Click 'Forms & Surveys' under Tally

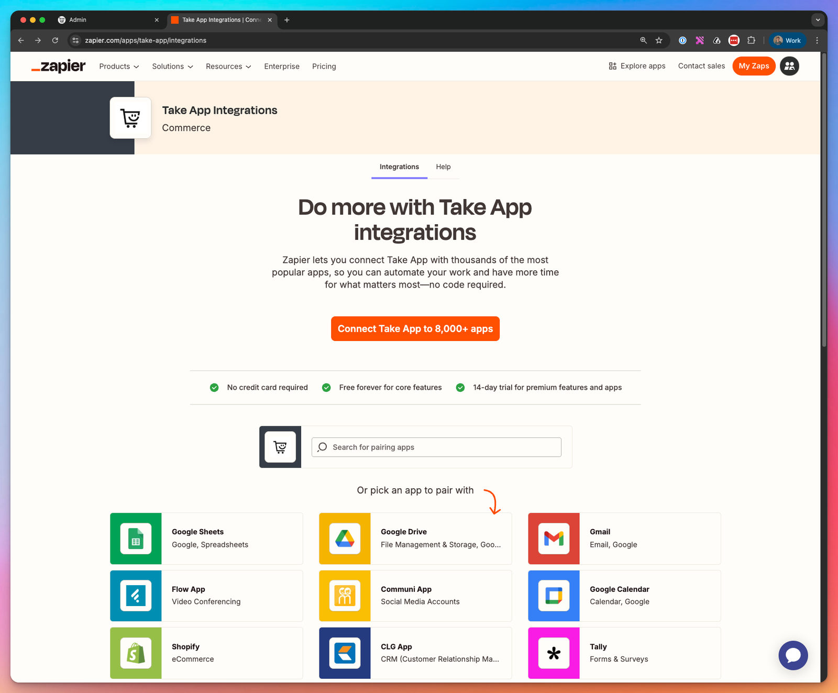click(619, 659)
